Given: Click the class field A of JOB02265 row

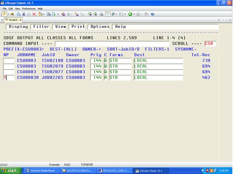Looking at the screenshot, I should [x=105, y=78].
